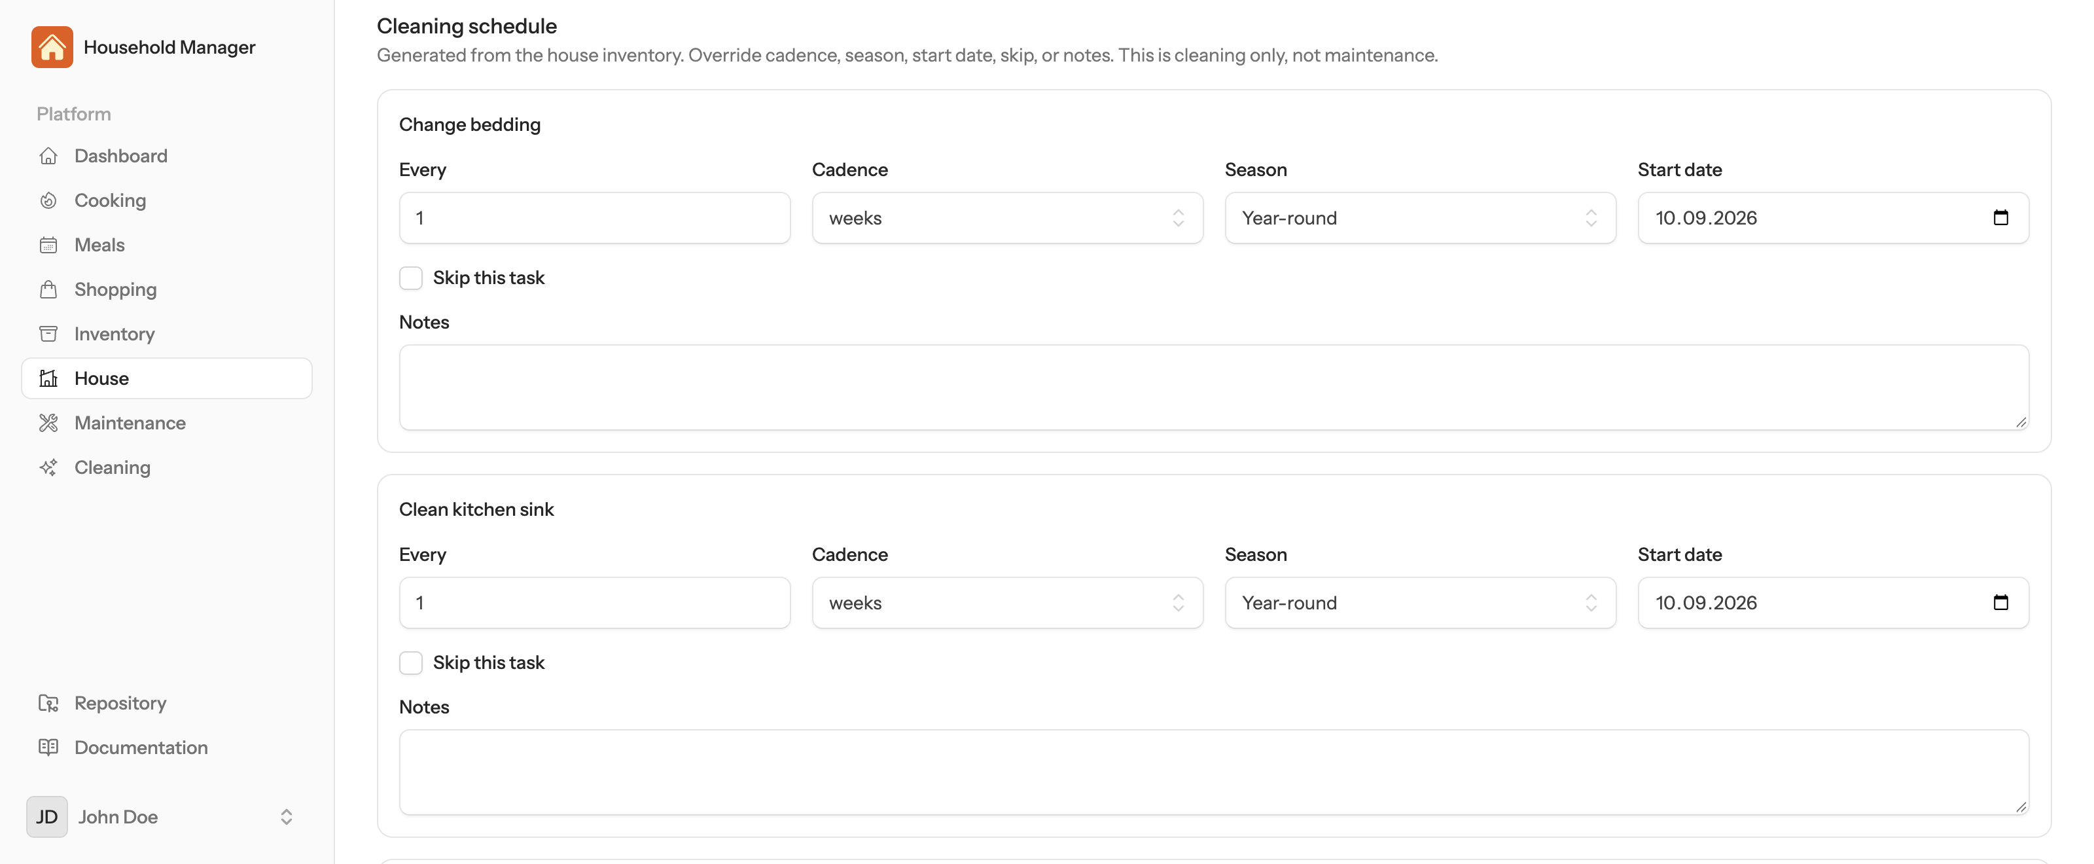The height and width of the screenshot is (864, 2094).
Task: Click the House building icon
Action: click(49, 379)
